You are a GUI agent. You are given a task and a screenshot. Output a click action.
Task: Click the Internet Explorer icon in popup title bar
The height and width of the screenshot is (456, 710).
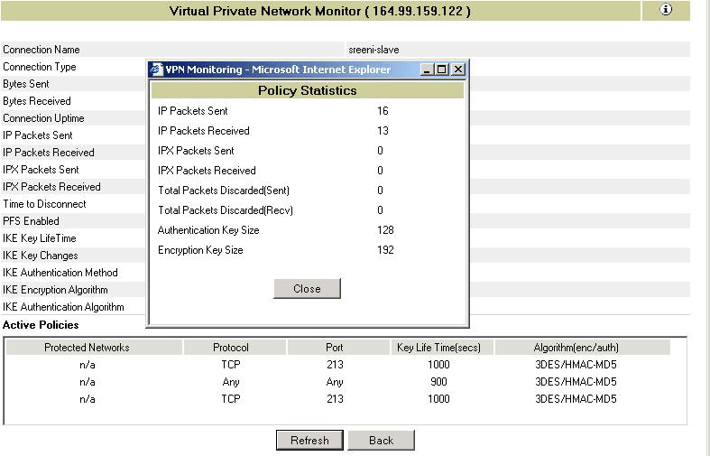[156, 70]
